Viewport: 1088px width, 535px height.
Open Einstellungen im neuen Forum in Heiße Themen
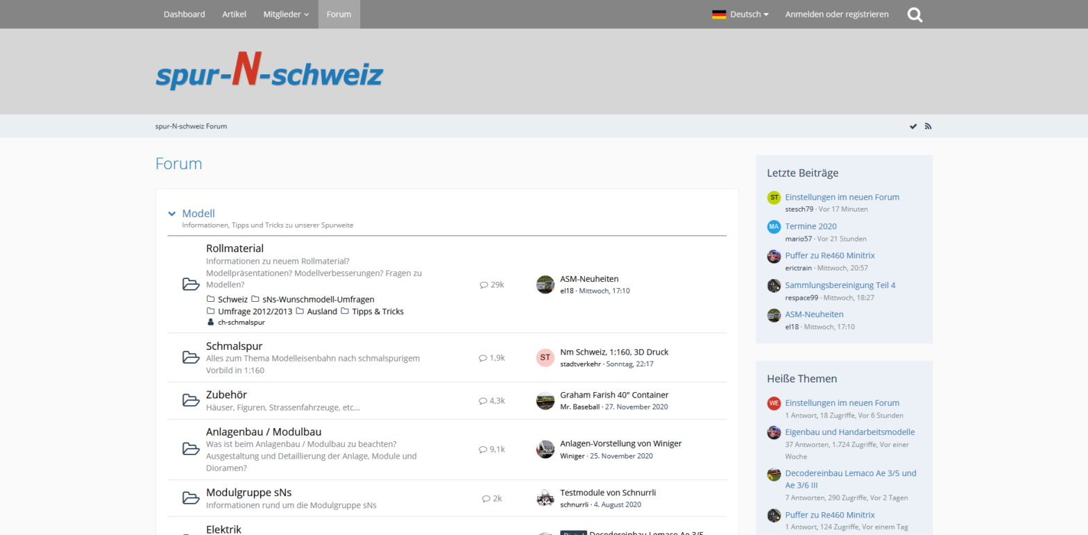[842, 402]
